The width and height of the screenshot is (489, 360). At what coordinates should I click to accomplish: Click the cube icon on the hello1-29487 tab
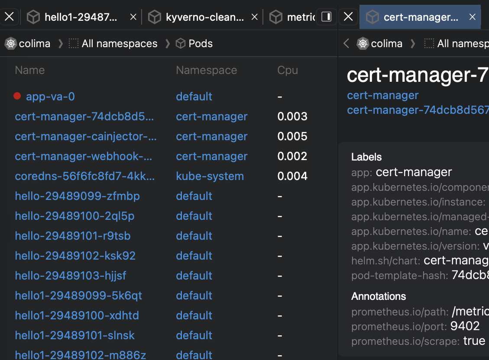pos(33,17)
